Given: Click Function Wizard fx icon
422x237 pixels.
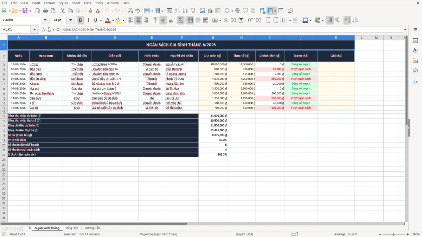Looking at the screenshot, I should point(44,29).
